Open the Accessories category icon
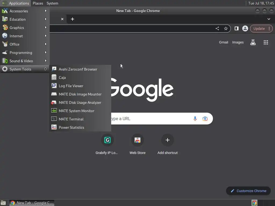 click(x=5, y=11)
